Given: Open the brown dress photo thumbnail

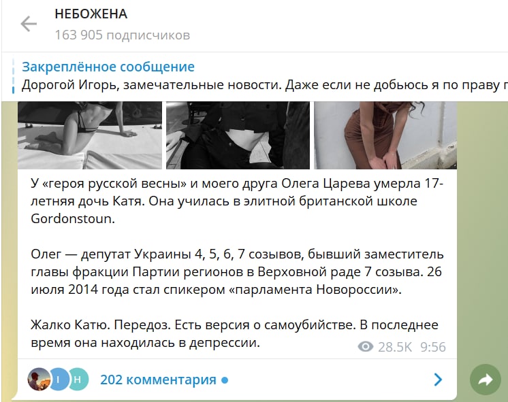Looking at the screenshot, I should (385, 135).
